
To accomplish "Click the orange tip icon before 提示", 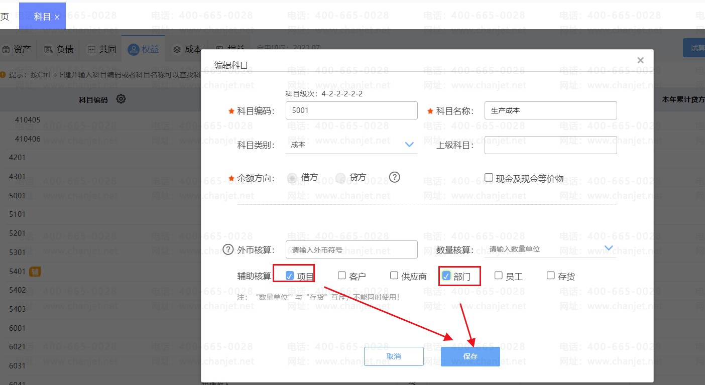I will (x=3, y=75).
